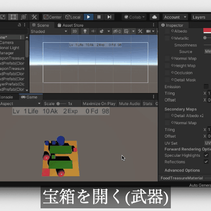Select the Scale tool icon
Image resolution: width=211 pixels, height=211 pixels.
coord(3,17)
